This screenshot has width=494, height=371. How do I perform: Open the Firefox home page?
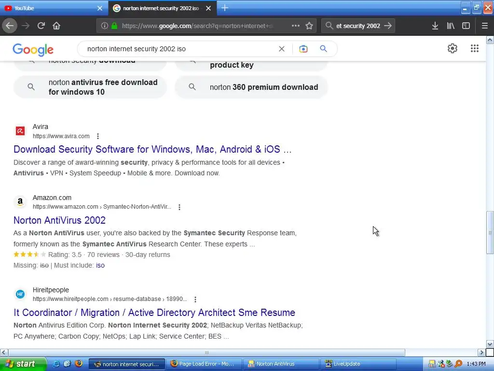pyautogui.click(x=56, y=26)
